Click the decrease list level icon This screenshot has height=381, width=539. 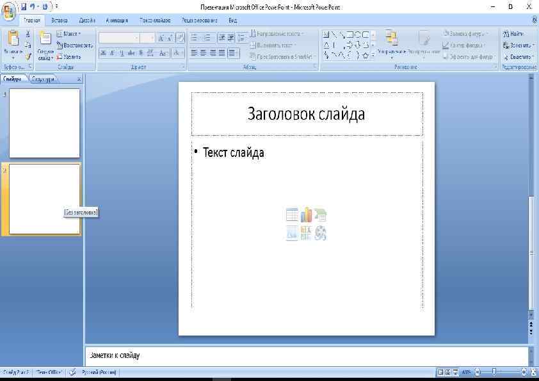[222, 38]
